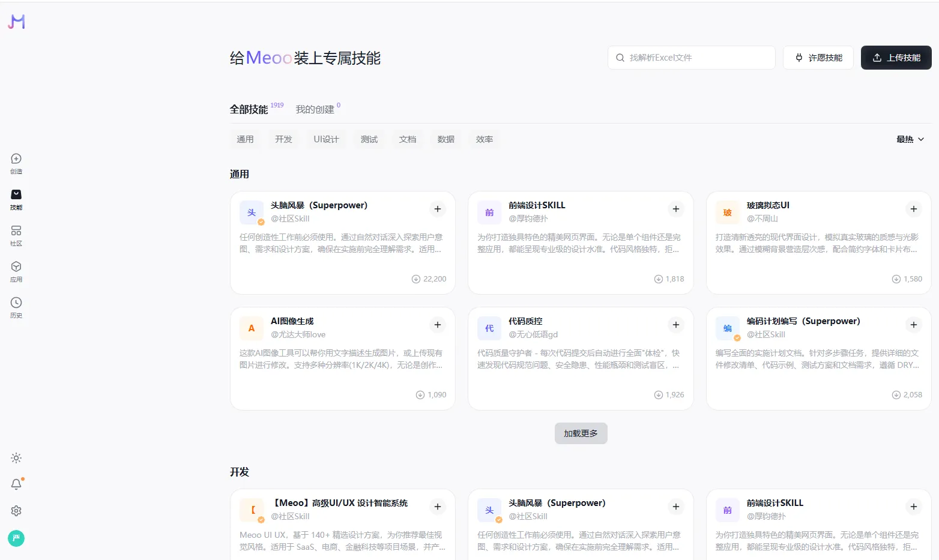Click author @厚钧德扑 under 通用 section

[528, 218]
